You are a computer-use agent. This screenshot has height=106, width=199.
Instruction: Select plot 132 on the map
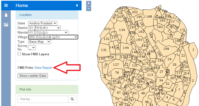[x=106, y=39]
